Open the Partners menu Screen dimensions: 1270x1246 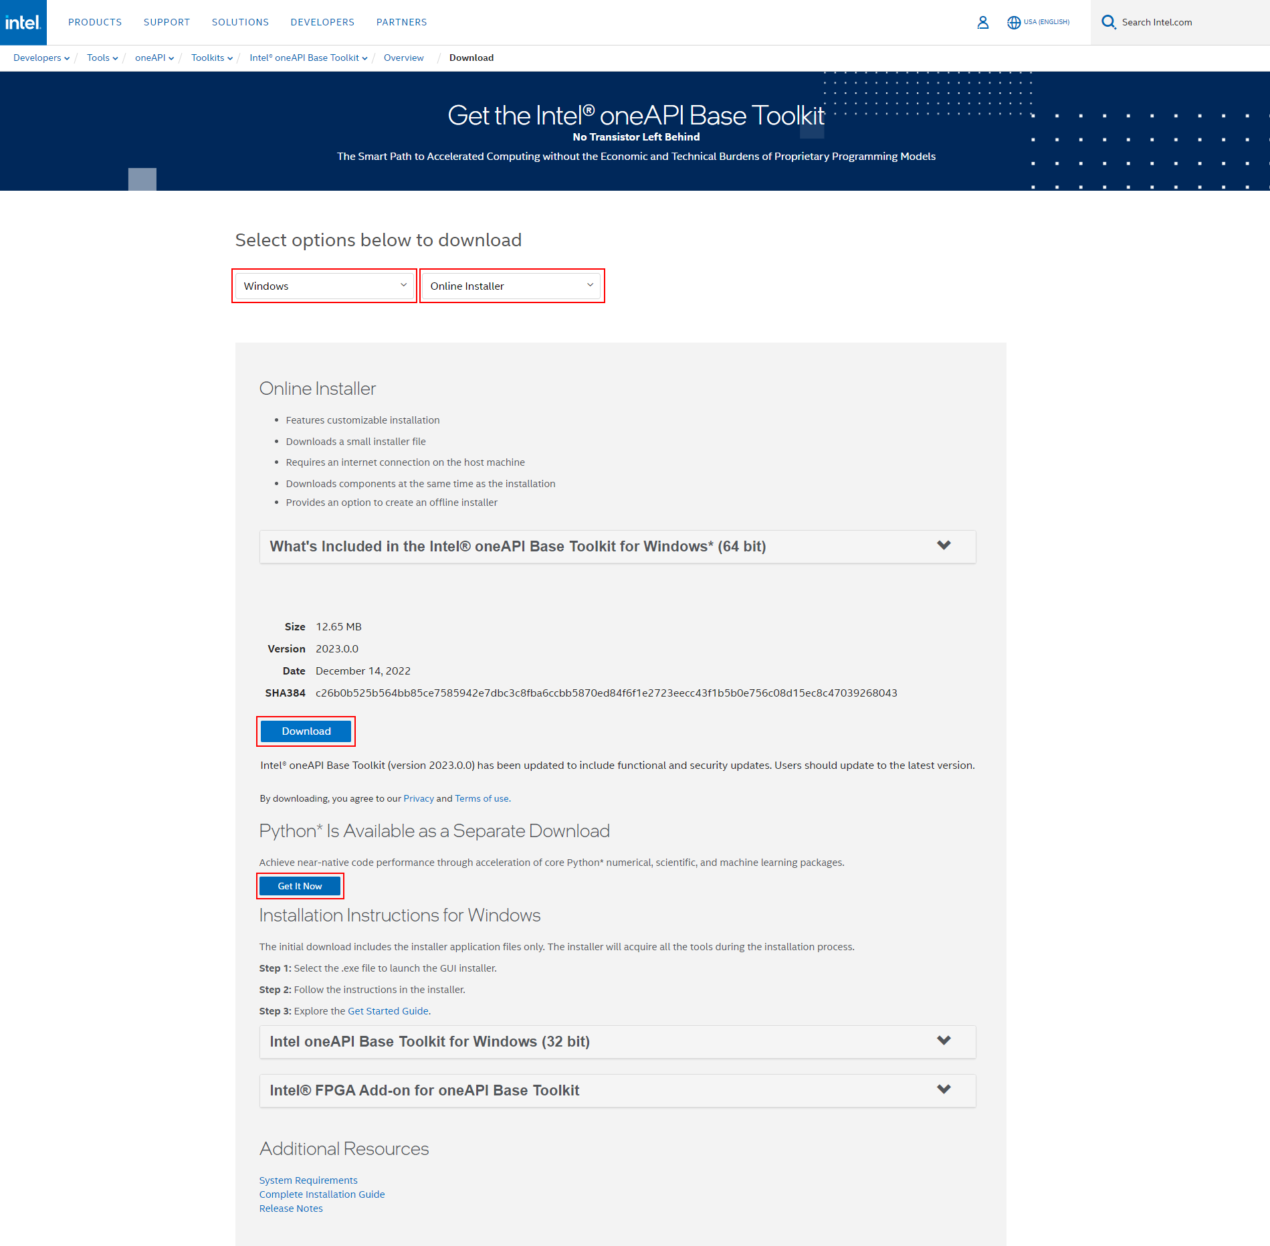pos(401,22)
